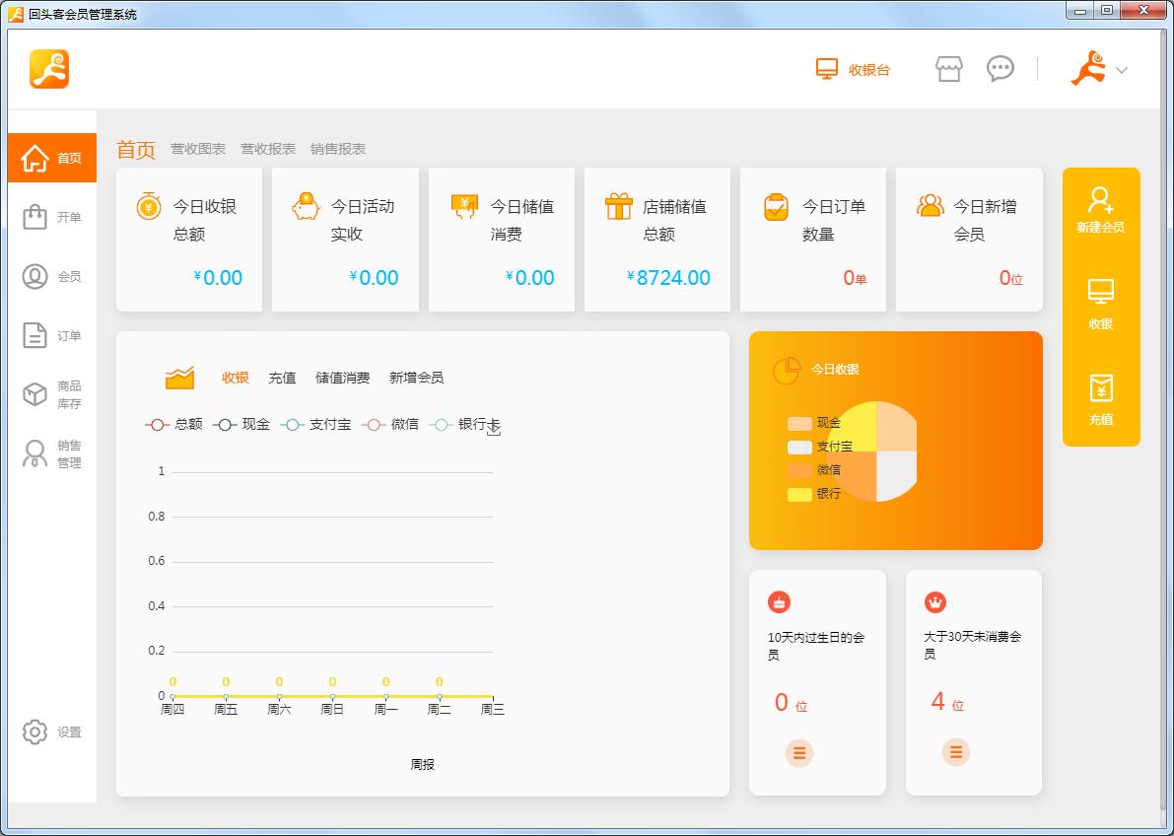Toggle 银行卡 series in chart legend
1174x836 pixels.
(x=464, y=425)
